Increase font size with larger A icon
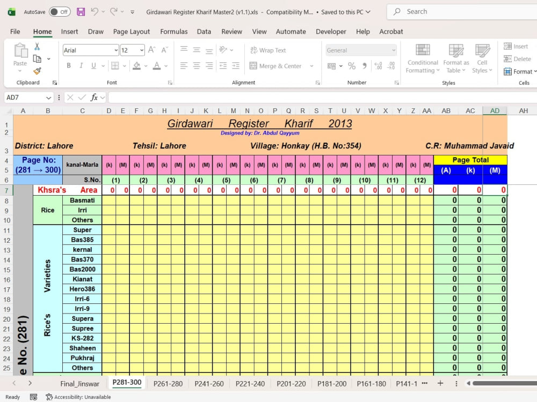 pyautogui.click(x=152, y=50)
